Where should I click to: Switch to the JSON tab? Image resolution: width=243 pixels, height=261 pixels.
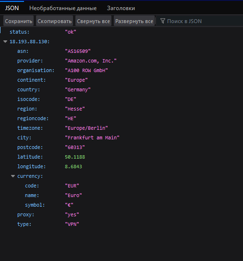(x=12, y=8)
